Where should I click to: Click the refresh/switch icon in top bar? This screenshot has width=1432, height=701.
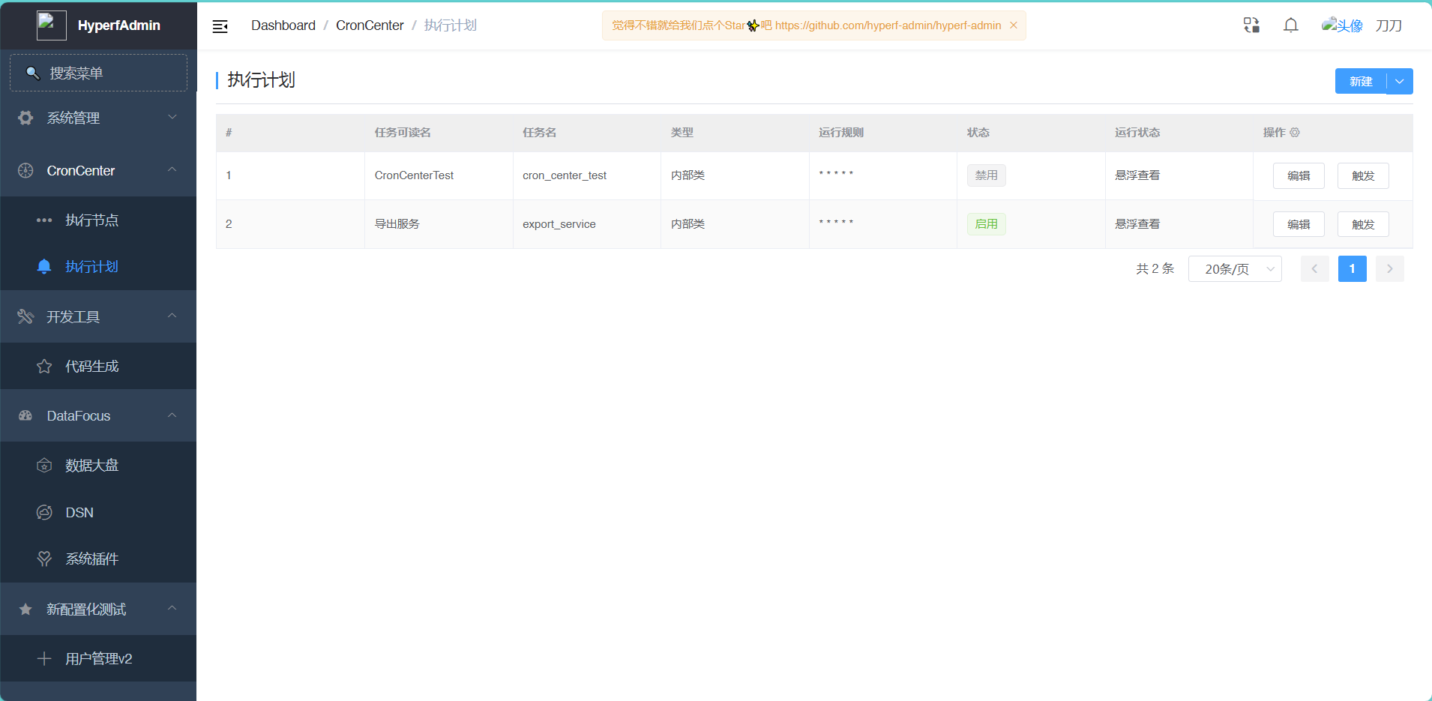point(1251,25)
